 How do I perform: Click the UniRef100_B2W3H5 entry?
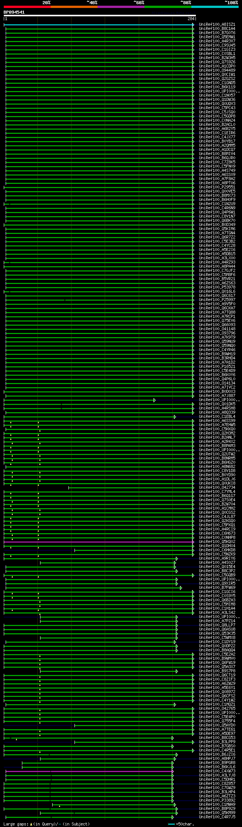(x=217, y=58)
